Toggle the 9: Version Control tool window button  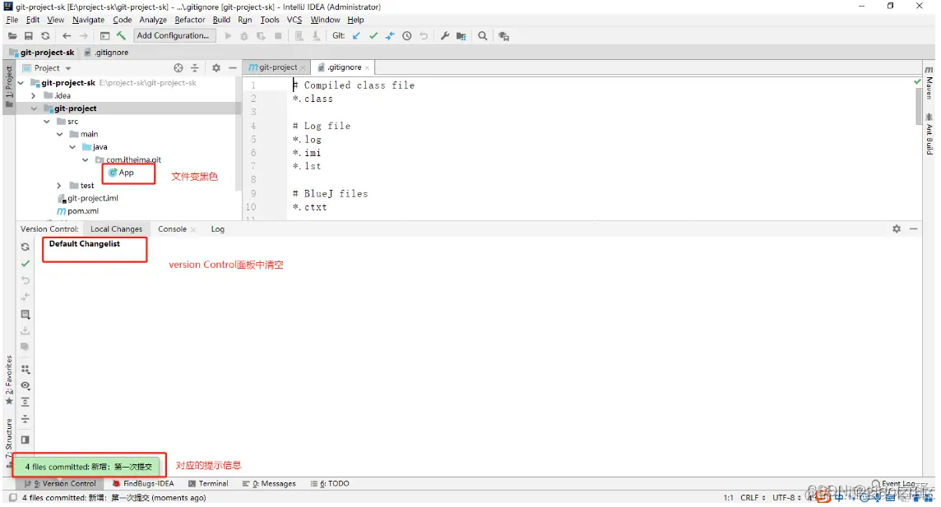point(60,484)
